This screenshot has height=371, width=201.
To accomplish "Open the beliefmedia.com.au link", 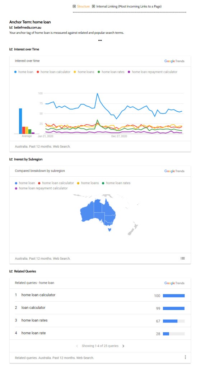I will [x=28, y=27].
